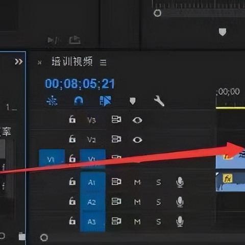Mute the A2 audio track
This screenshot has height=245, width=245.
(137, 202)
